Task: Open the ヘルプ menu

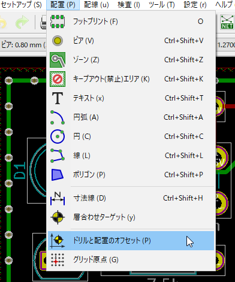Action: (x=224, y=5)
